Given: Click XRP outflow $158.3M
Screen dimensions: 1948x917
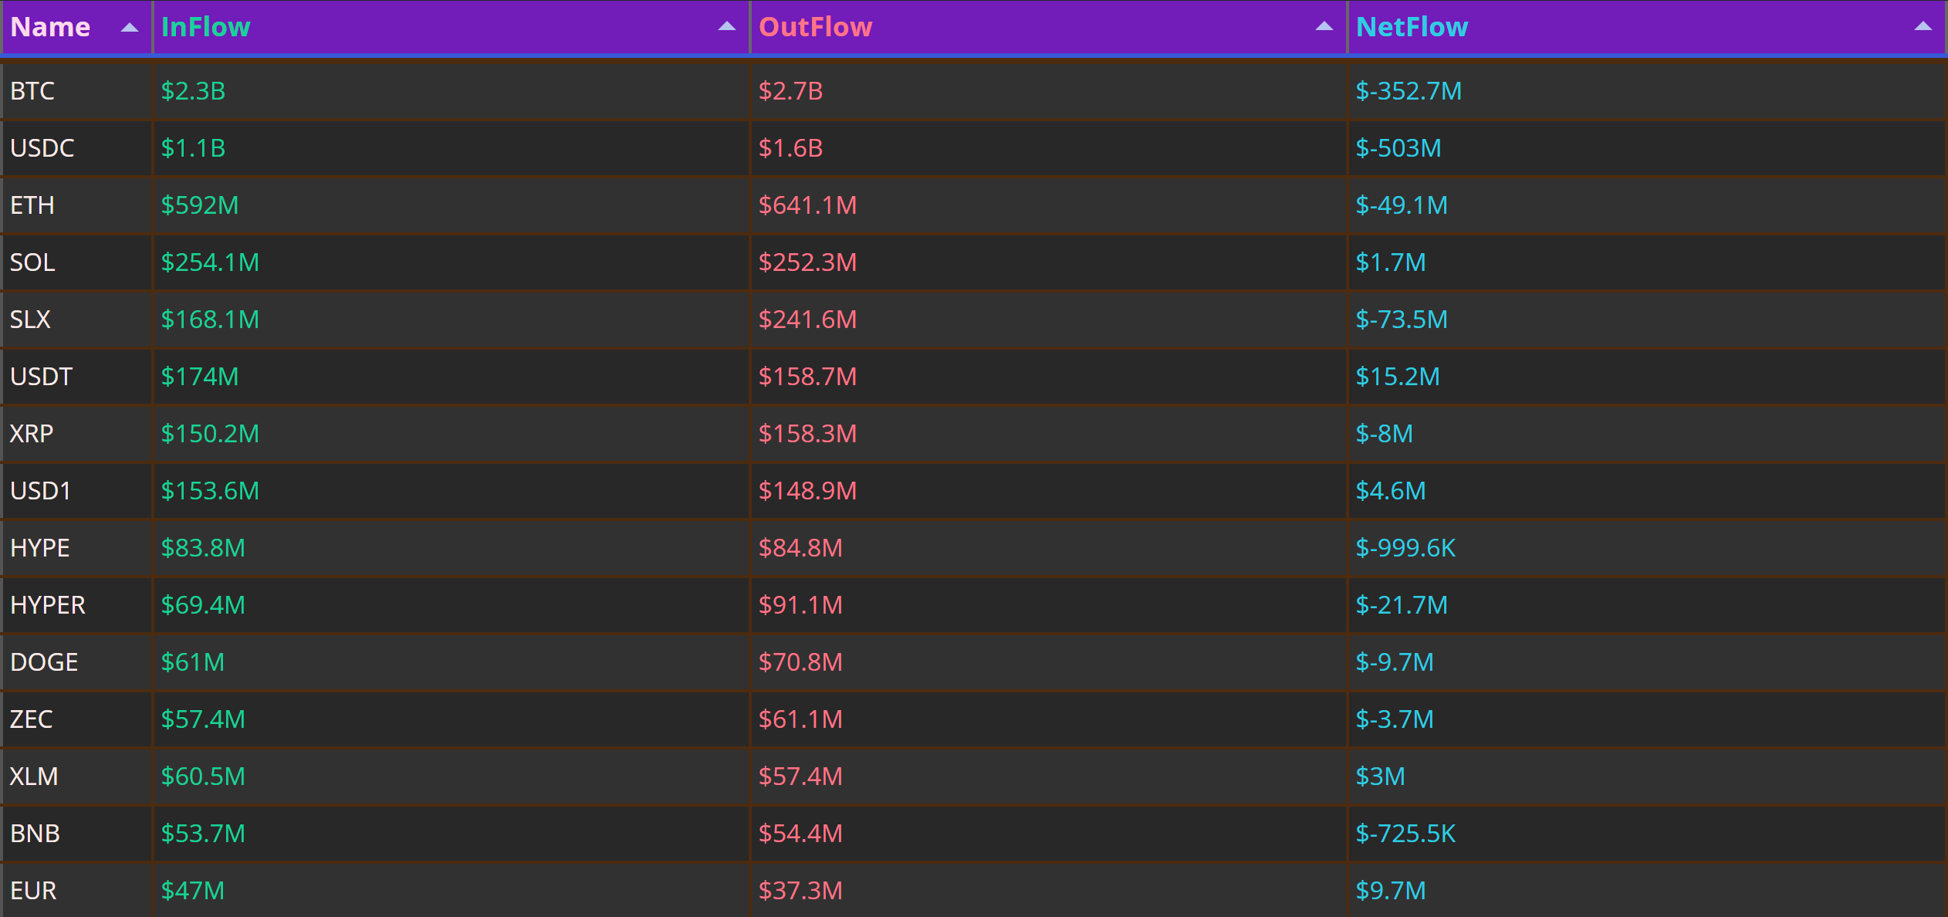Looking at the screenshot, I should coord(807,434).
